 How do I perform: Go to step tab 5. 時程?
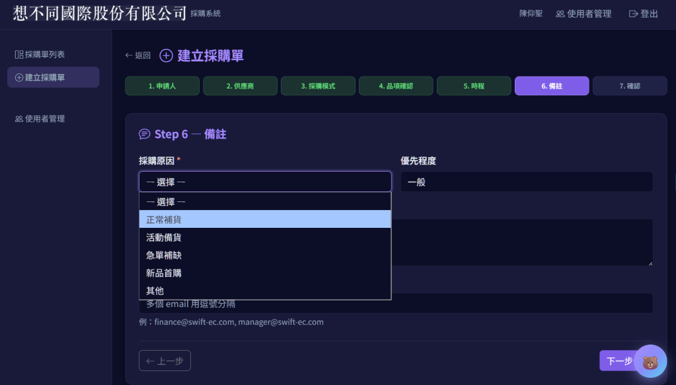(x=474, y=86)
